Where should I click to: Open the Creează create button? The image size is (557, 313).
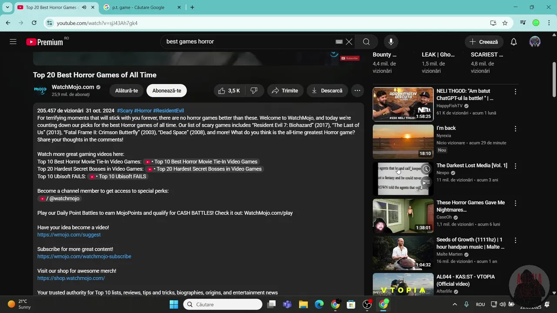click(484, 42)
